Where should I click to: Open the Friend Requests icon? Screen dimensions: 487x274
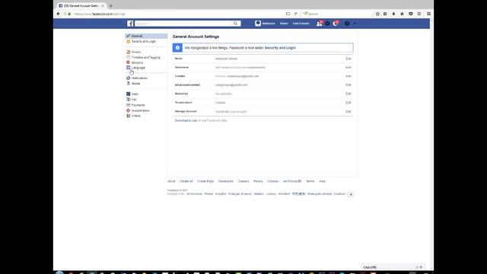click(x=319, y=24)
